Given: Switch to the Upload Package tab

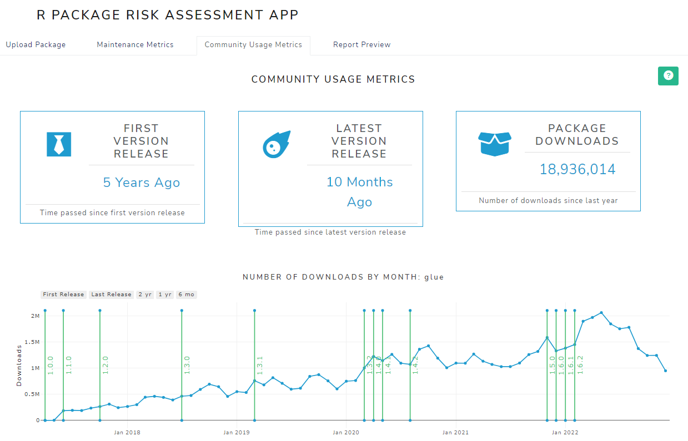Looking at the screenshot, I should coord(36,44).
